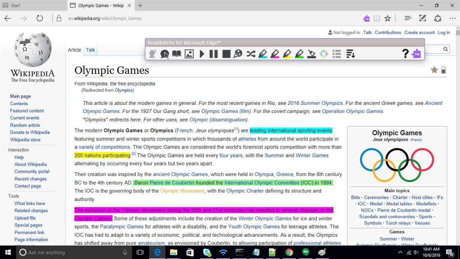460x259 pixels.
Task: Click What links here link
Action: coord(30,203)
